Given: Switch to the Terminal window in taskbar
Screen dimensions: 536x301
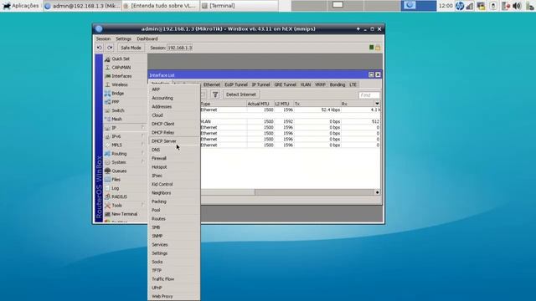Looking at the screenshot, I should (x=240, y=6).
